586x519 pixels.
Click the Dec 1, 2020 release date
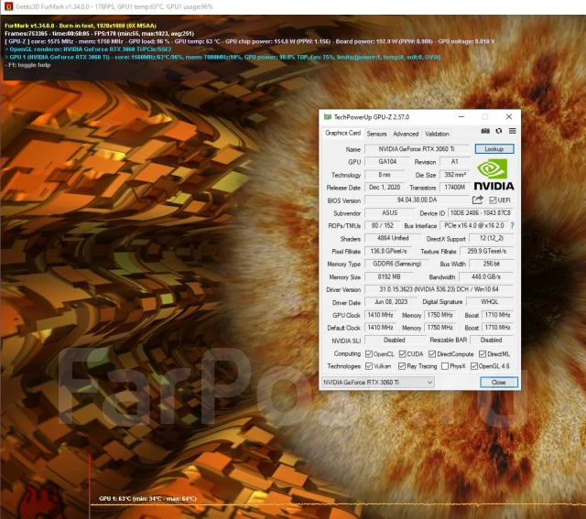pos(385,188)
